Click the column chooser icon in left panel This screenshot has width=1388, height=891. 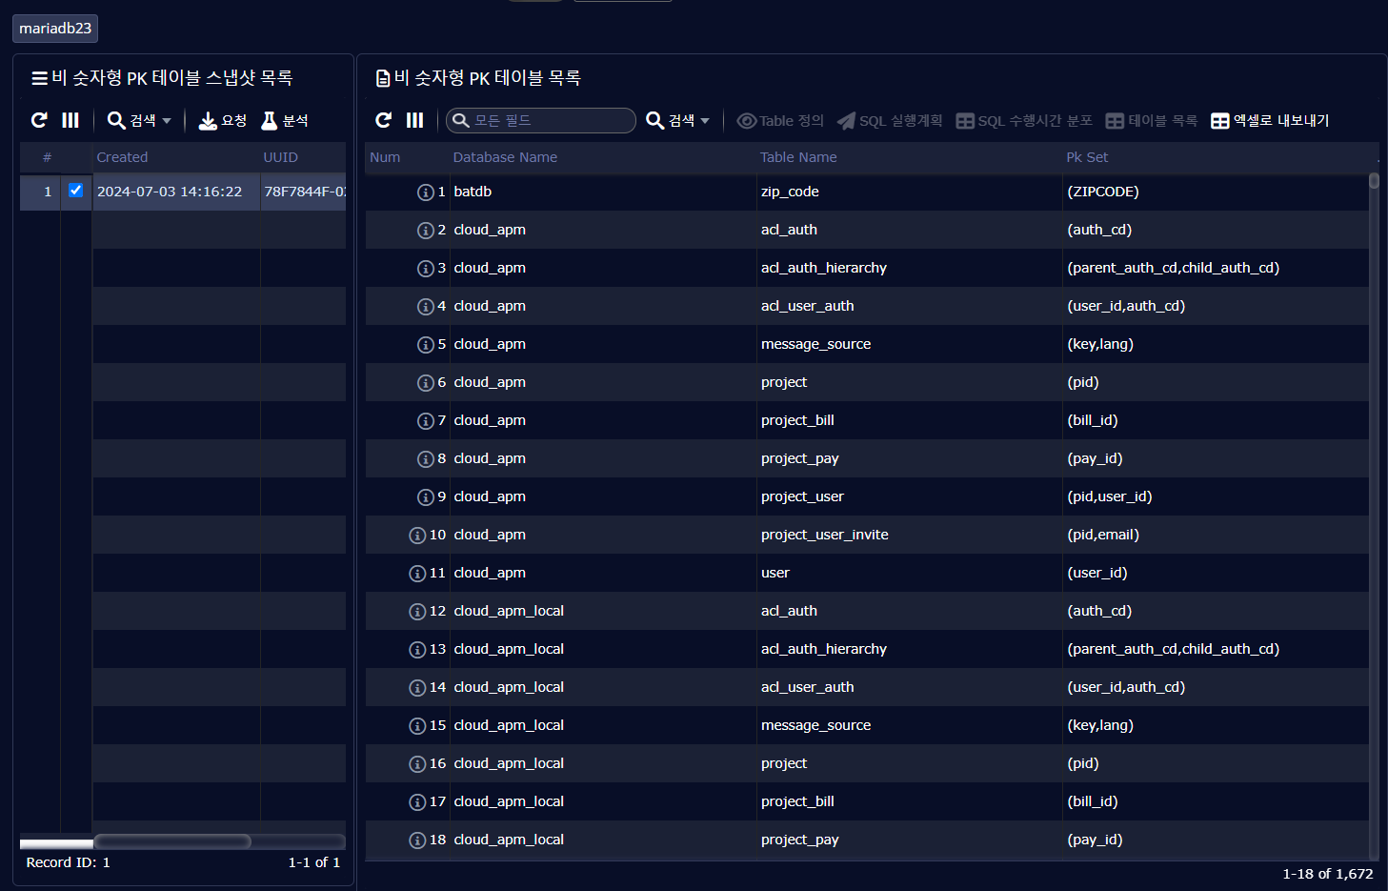[x=70, y=120]
